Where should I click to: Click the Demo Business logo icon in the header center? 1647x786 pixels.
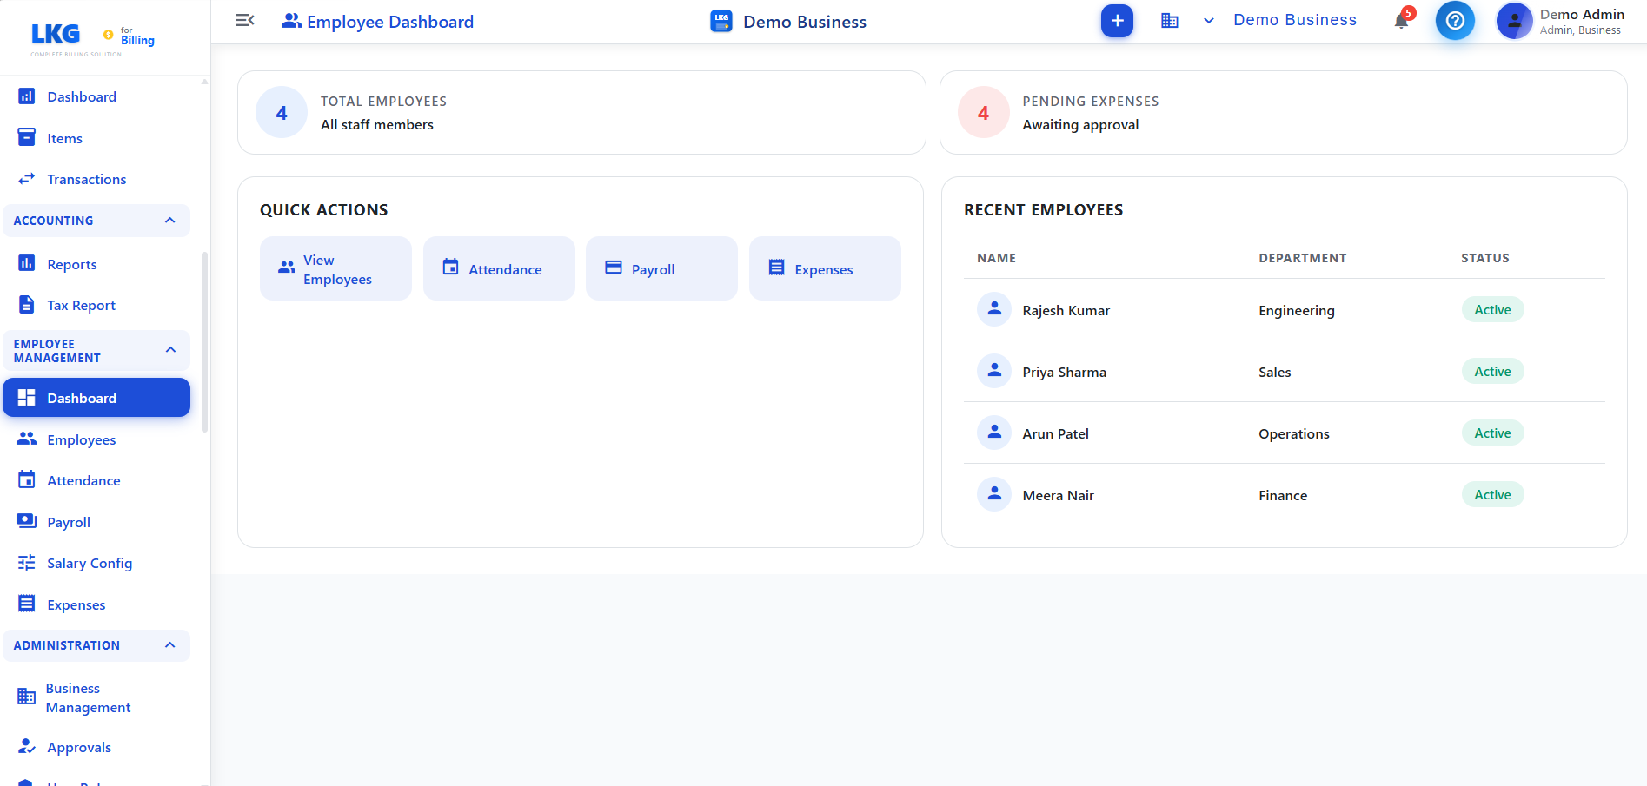tap(721, 21)
